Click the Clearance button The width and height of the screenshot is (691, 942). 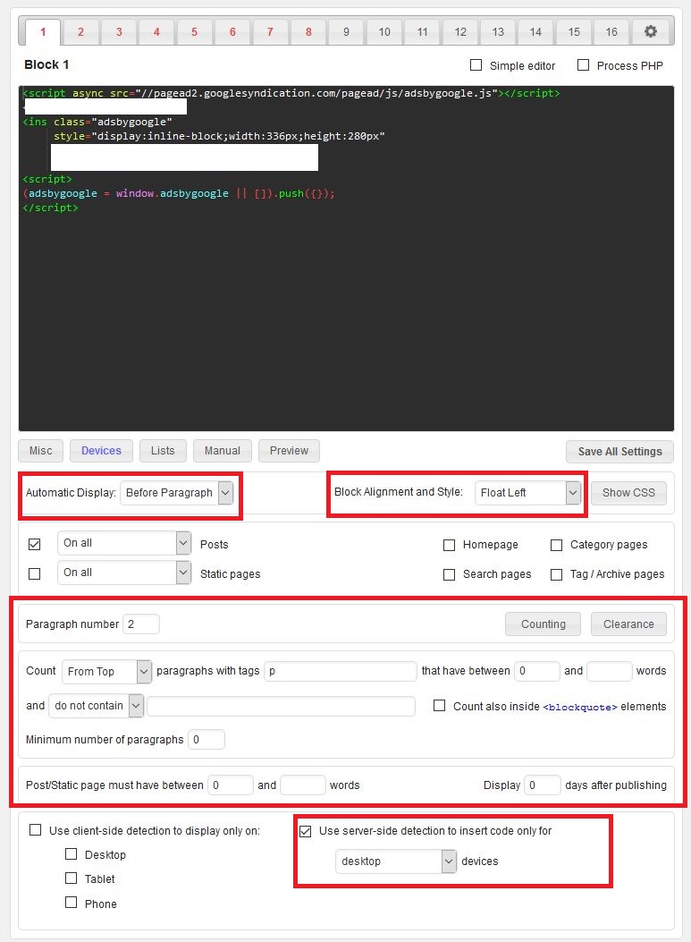(x=628, y=624)
